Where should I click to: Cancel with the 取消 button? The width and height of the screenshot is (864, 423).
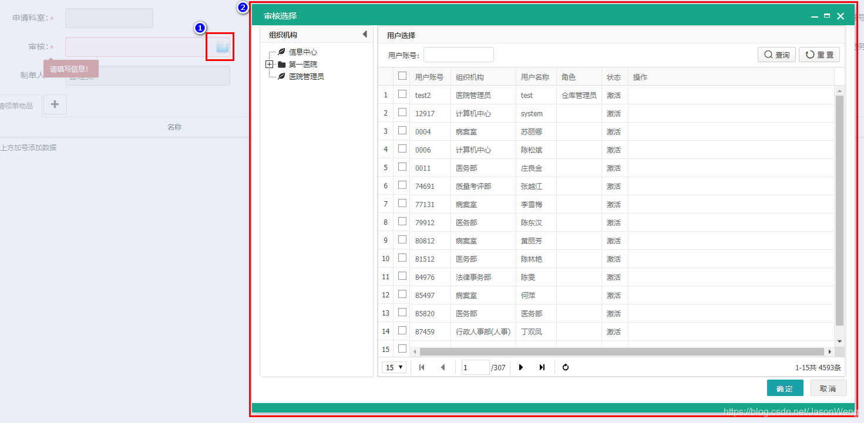828,388
